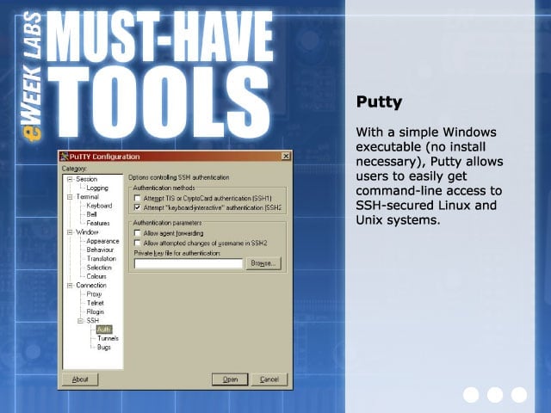Click Browse to choose key file
The width and height of the screenshot is (551, 413).
click(263, 263)
